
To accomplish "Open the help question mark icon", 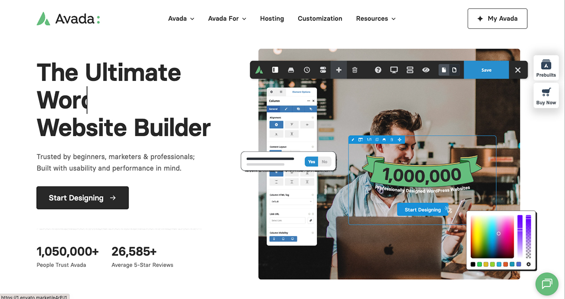I will 378,70.
